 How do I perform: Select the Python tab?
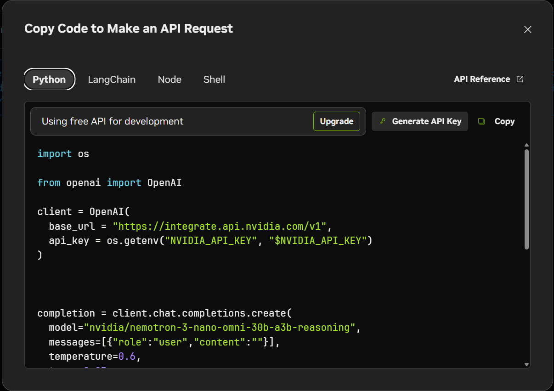[49, 79]
